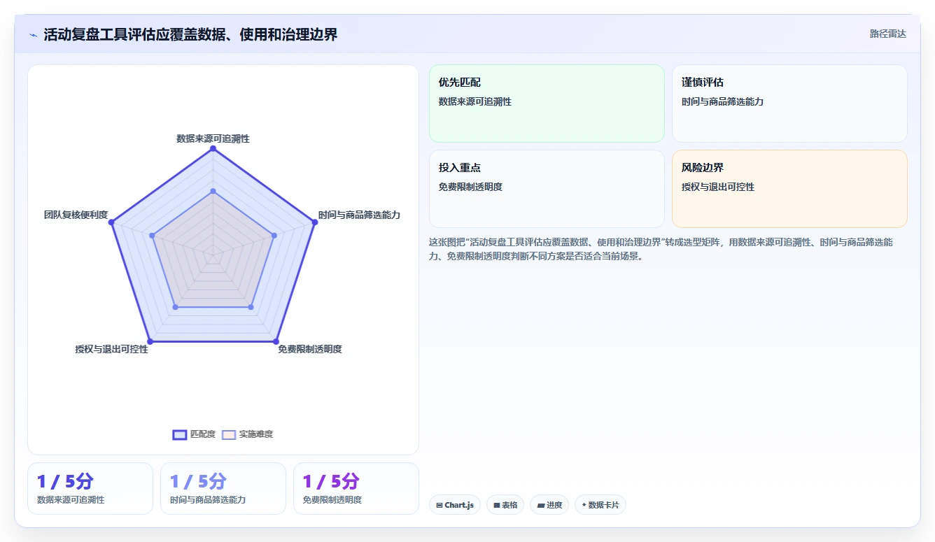
Task: Select the 数据卡片 tag
Action: [600, 505]
